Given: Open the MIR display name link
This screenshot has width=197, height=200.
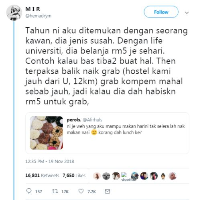Looking at the screenshot, I should tap(33, 9).
